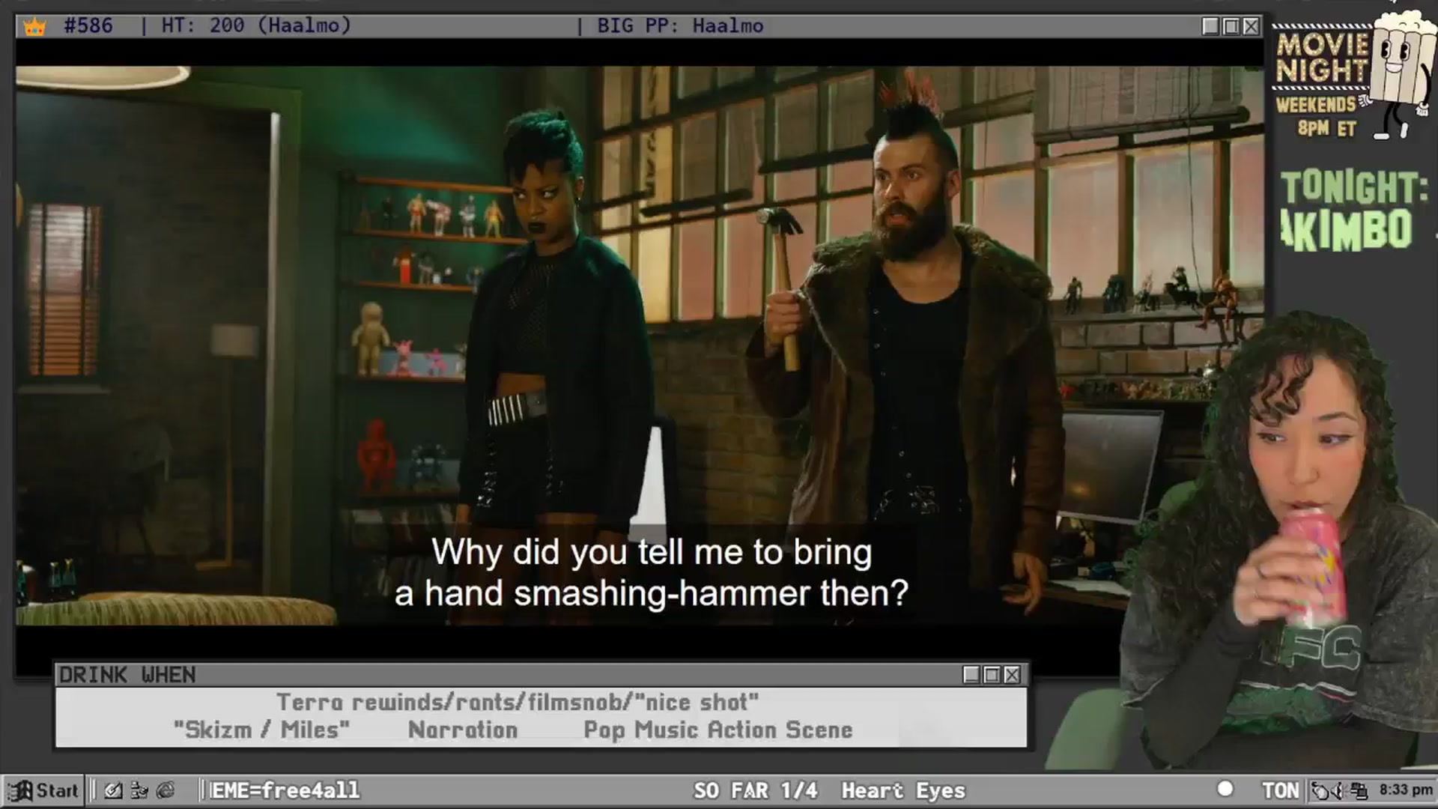Screen dimensions: 1438x809
Task: Click the #586 counter in title bar
Action: pos(88,26)
